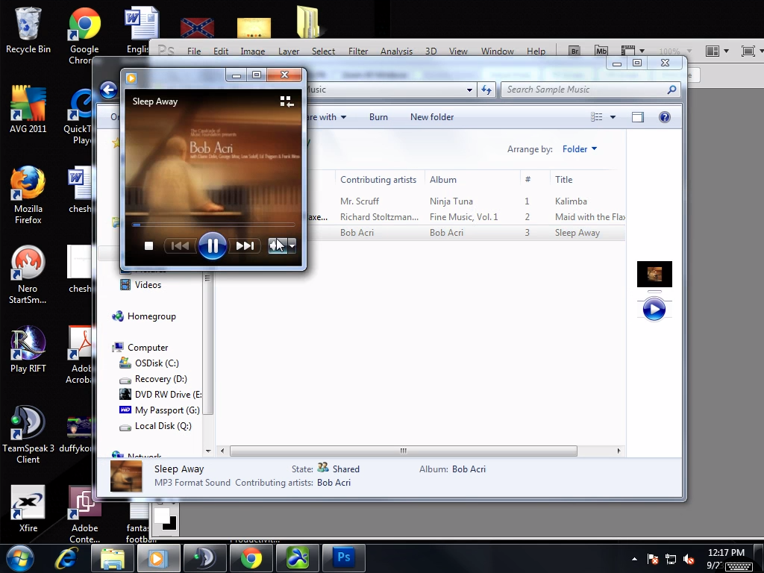Open Photoshop Layer menu
The height and width of the screenshot is (573, 764).
pyautogui.click(x=289, y=51)
